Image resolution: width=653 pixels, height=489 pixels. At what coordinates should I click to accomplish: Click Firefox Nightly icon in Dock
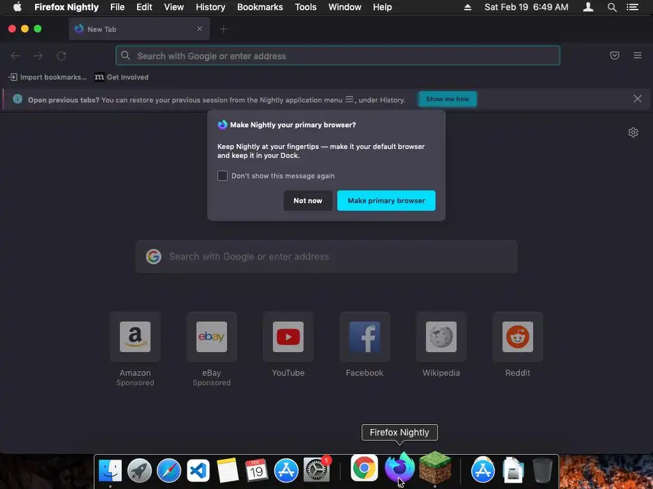tap(399, 467)
